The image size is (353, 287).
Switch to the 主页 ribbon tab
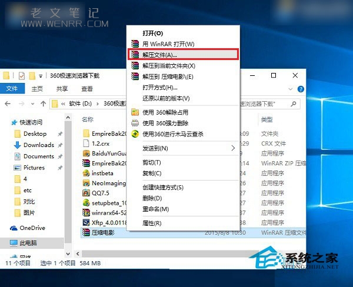[x=37, y=89]
